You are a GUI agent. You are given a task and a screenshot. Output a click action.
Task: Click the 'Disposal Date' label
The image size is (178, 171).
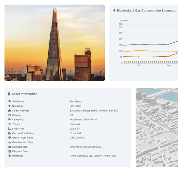[20, 151]
